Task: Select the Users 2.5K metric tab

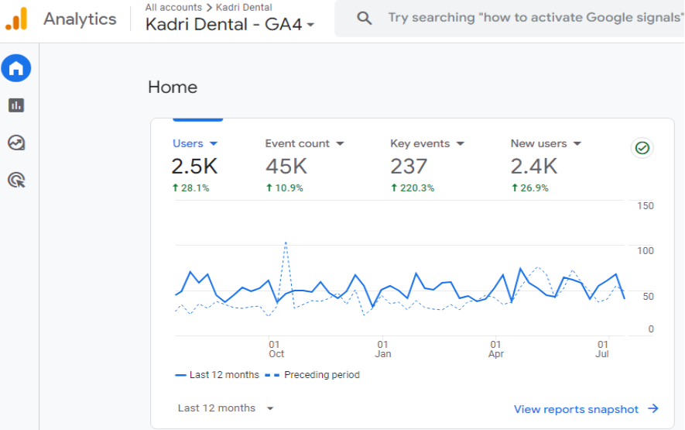Action: point(195,165)
